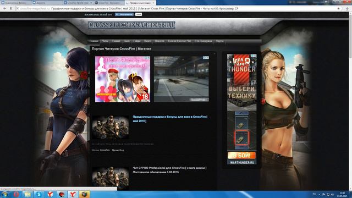The height and width of the screenshot is (198, 352).
Task: Open Skype from the taskbar
Action: pyautogui.click(x=39, y=194)
